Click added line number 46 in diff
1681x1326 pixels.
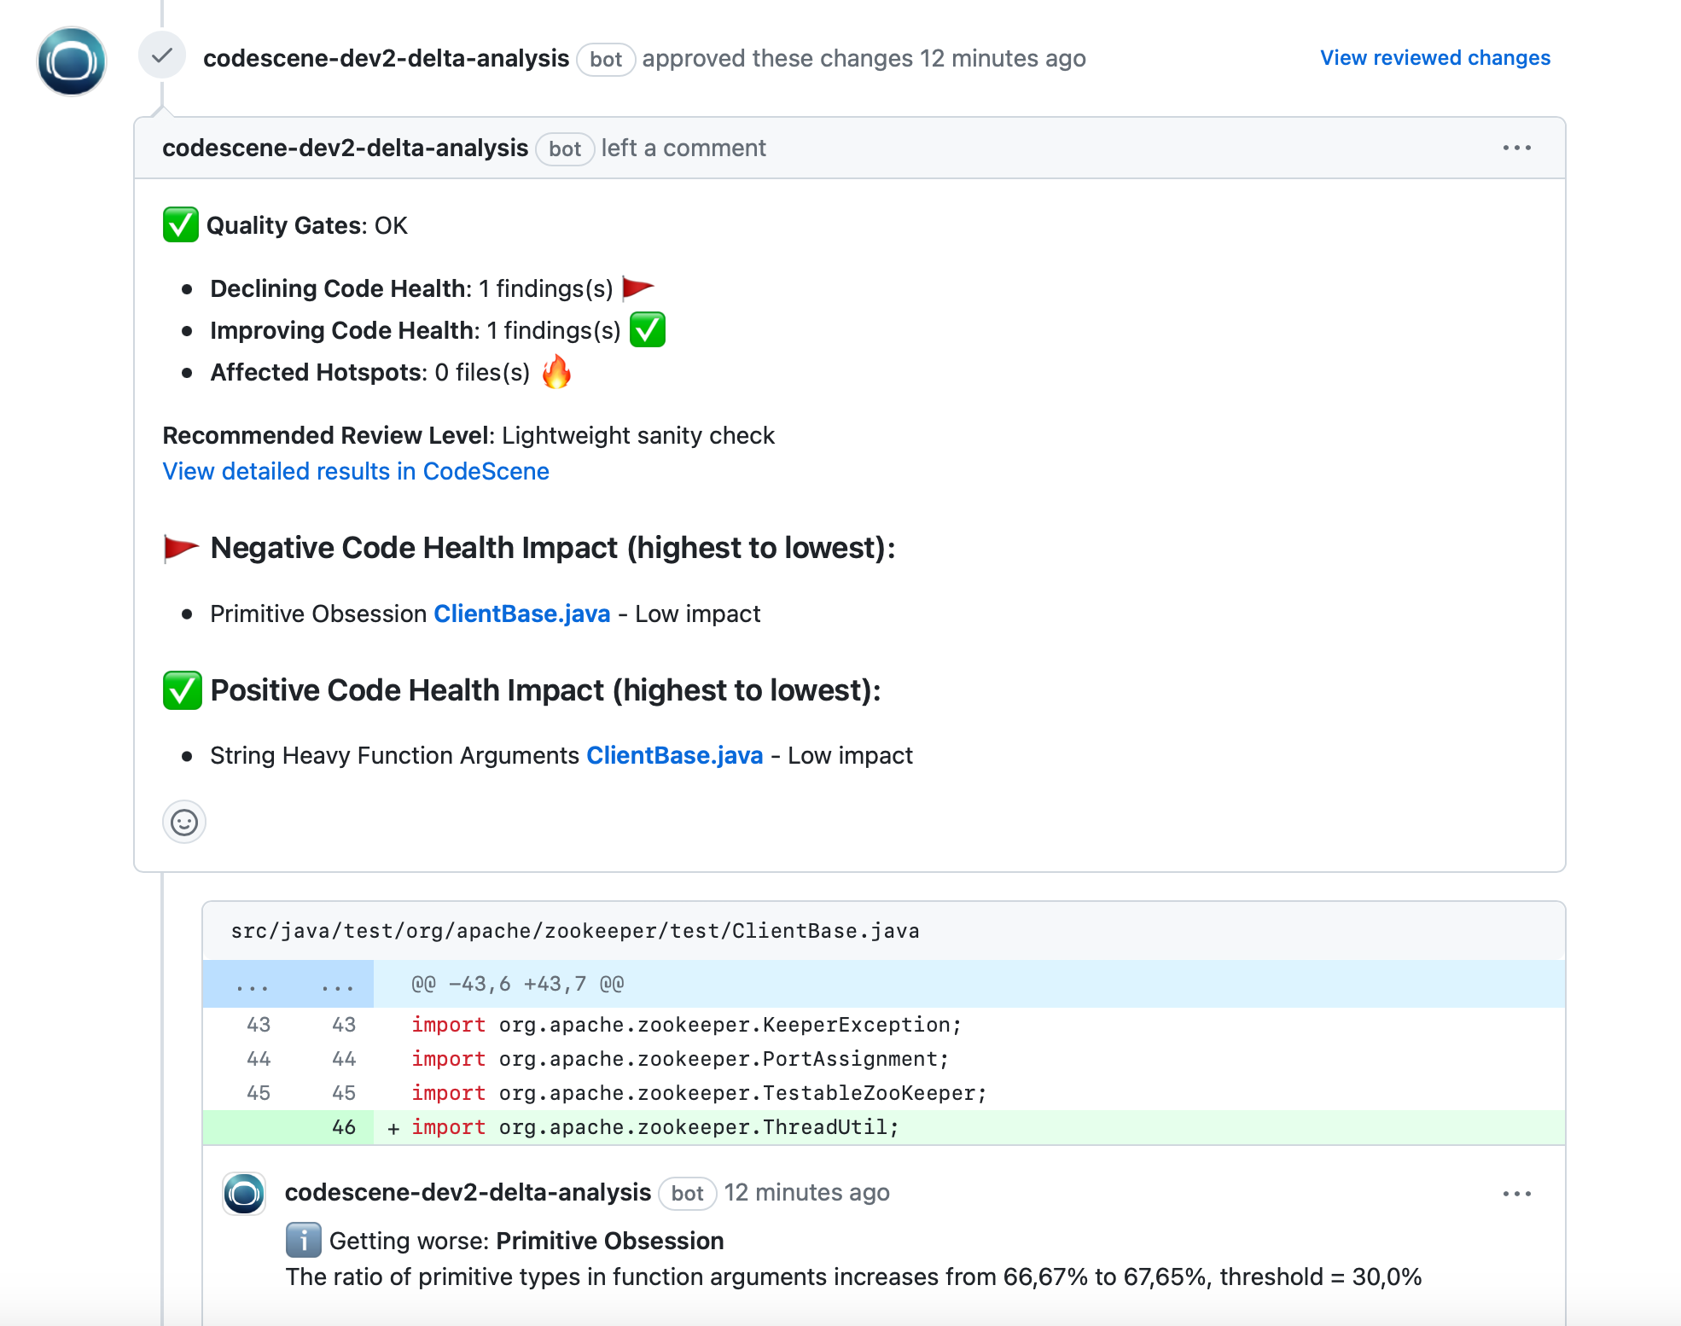tap(343, 1128)
